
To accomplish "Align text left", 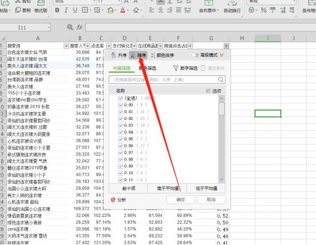I will [x=152, y=10].
